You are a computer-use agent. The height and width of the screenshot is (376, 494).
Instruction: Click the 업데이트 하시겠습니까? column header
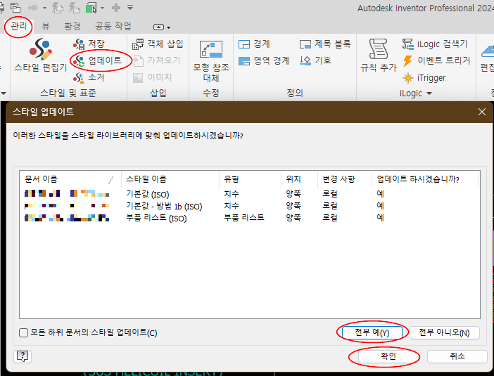(425, 179)
